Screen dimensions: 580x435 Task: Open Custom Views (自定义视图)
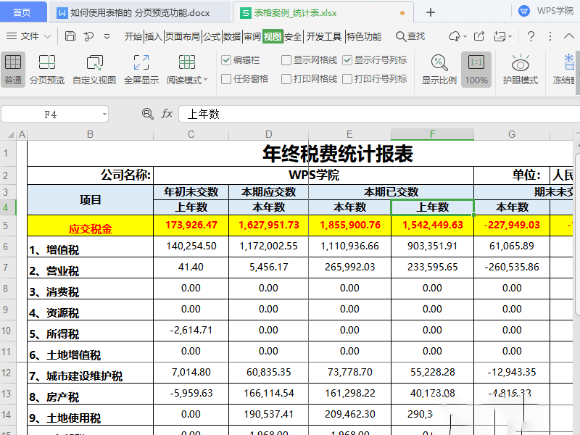point(95,69)
